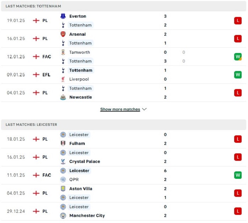The height and width of the screenshot is (223, 248).
Task: Click the Liverpool club crest icon
Action: tap(63, 79)
